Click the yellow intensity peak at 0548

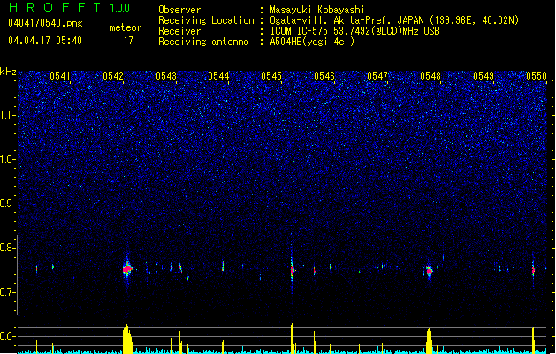coord(429,341)
